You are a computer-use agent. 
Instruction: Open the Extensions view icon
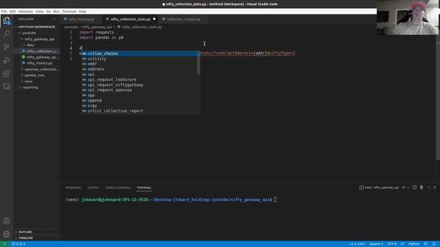pos(6,73)
